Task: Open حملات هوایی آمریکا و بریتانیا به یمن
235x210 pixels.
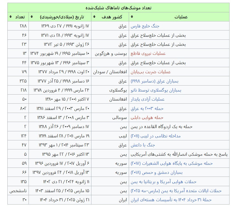Action: [164, 181]
